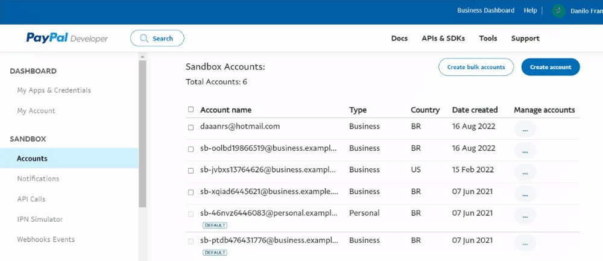Image resolution: width=603 pixels, height=261 pixels.
Task: Open manage menu for sb-oolbd19866519 account
Action: (525, 151)
